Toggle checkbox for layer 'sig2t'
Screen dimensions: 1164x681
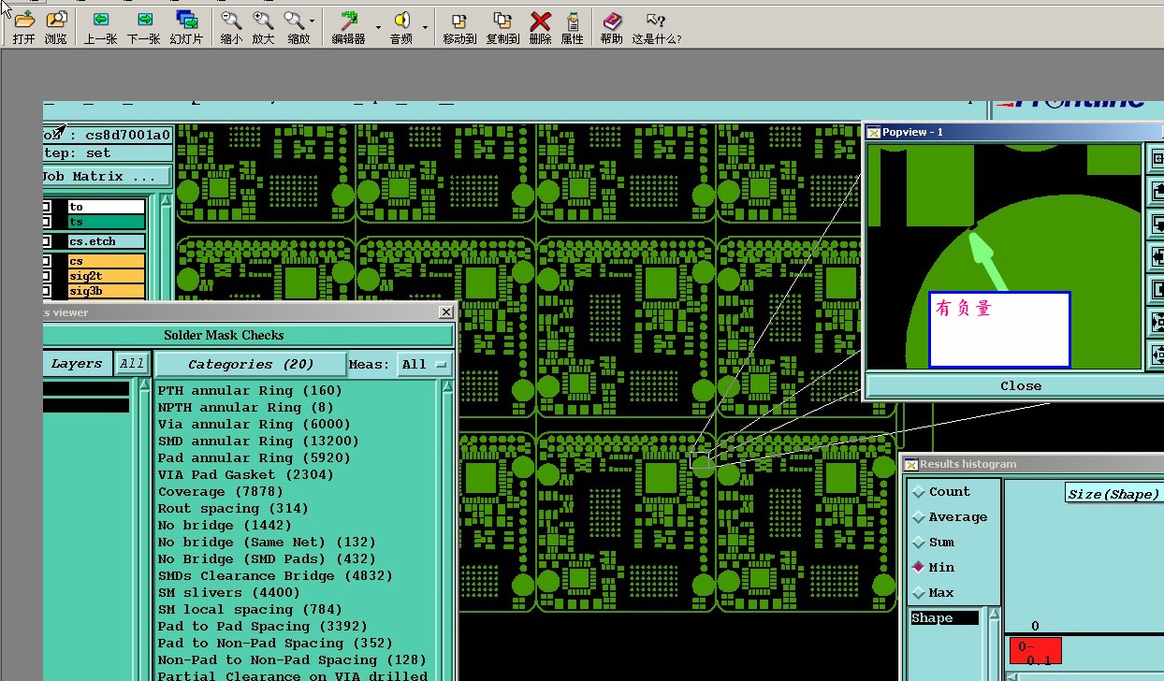(x=47, y=276)
